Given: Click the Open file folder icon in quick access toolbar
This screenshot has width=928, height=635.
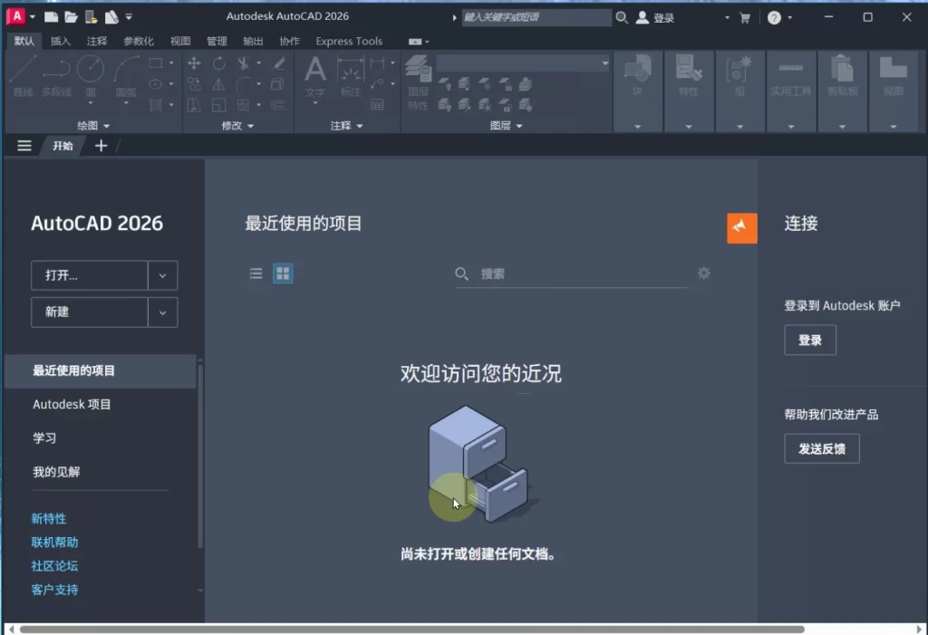Looking at the screenshot, I should [x=71, y=17].
